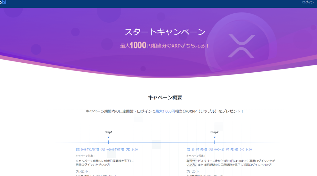The height and width of the screenshot is (176, 317).
Task: Click the キャペーン概要 heading
Action: (x=165, y=97)
